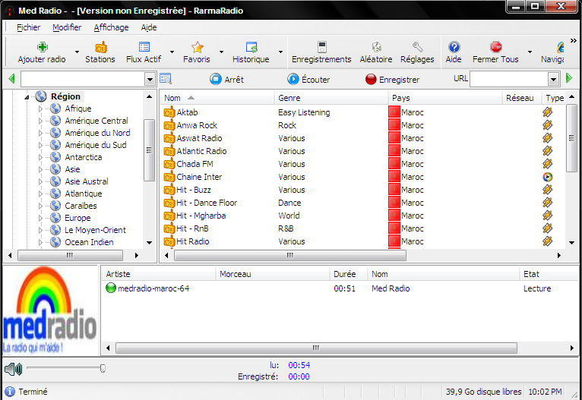Select the Caraïbes tree item
582x400 pixels.
click(81, 206)
